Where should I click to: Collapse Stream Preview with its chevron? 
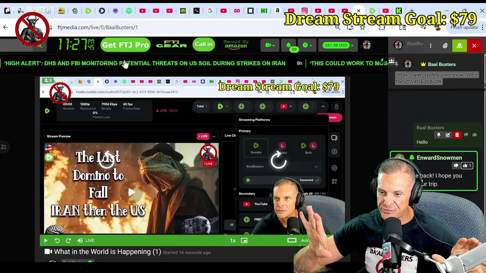pos(214,136)
